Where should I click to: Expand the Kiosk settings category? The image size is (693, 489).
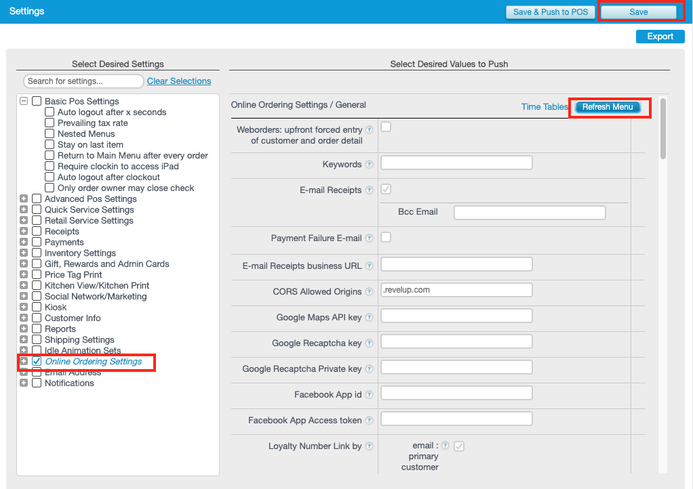pos(24,307)
